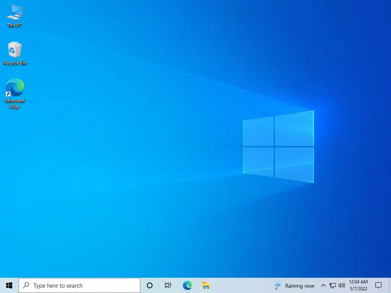Viewport: 391px width, 293px height.
Task: Open File Explorer from the taskbar
Action: (206, 285)
